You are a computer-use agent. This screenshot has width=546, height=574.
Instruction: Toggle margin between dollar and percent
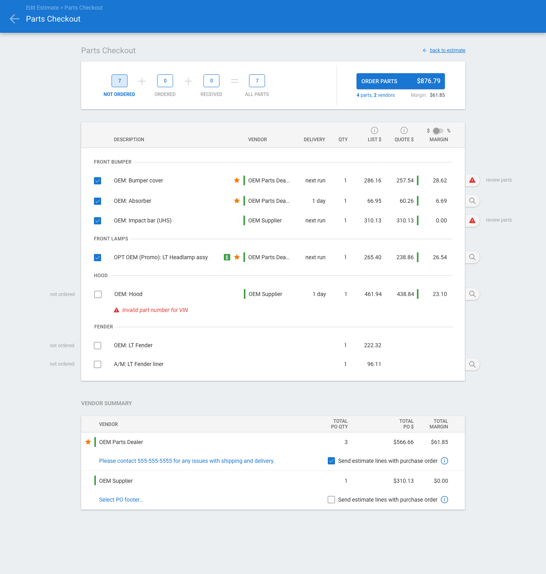438,131
